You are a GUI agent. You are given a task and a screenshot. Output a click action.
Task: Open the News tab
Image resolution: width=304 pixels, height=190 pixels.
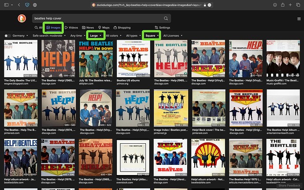click(88, 28)
